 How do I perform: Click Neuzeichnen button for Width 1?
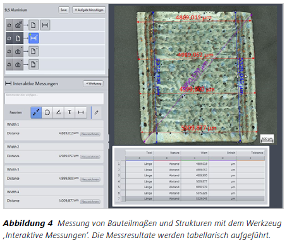pos(90,134)
